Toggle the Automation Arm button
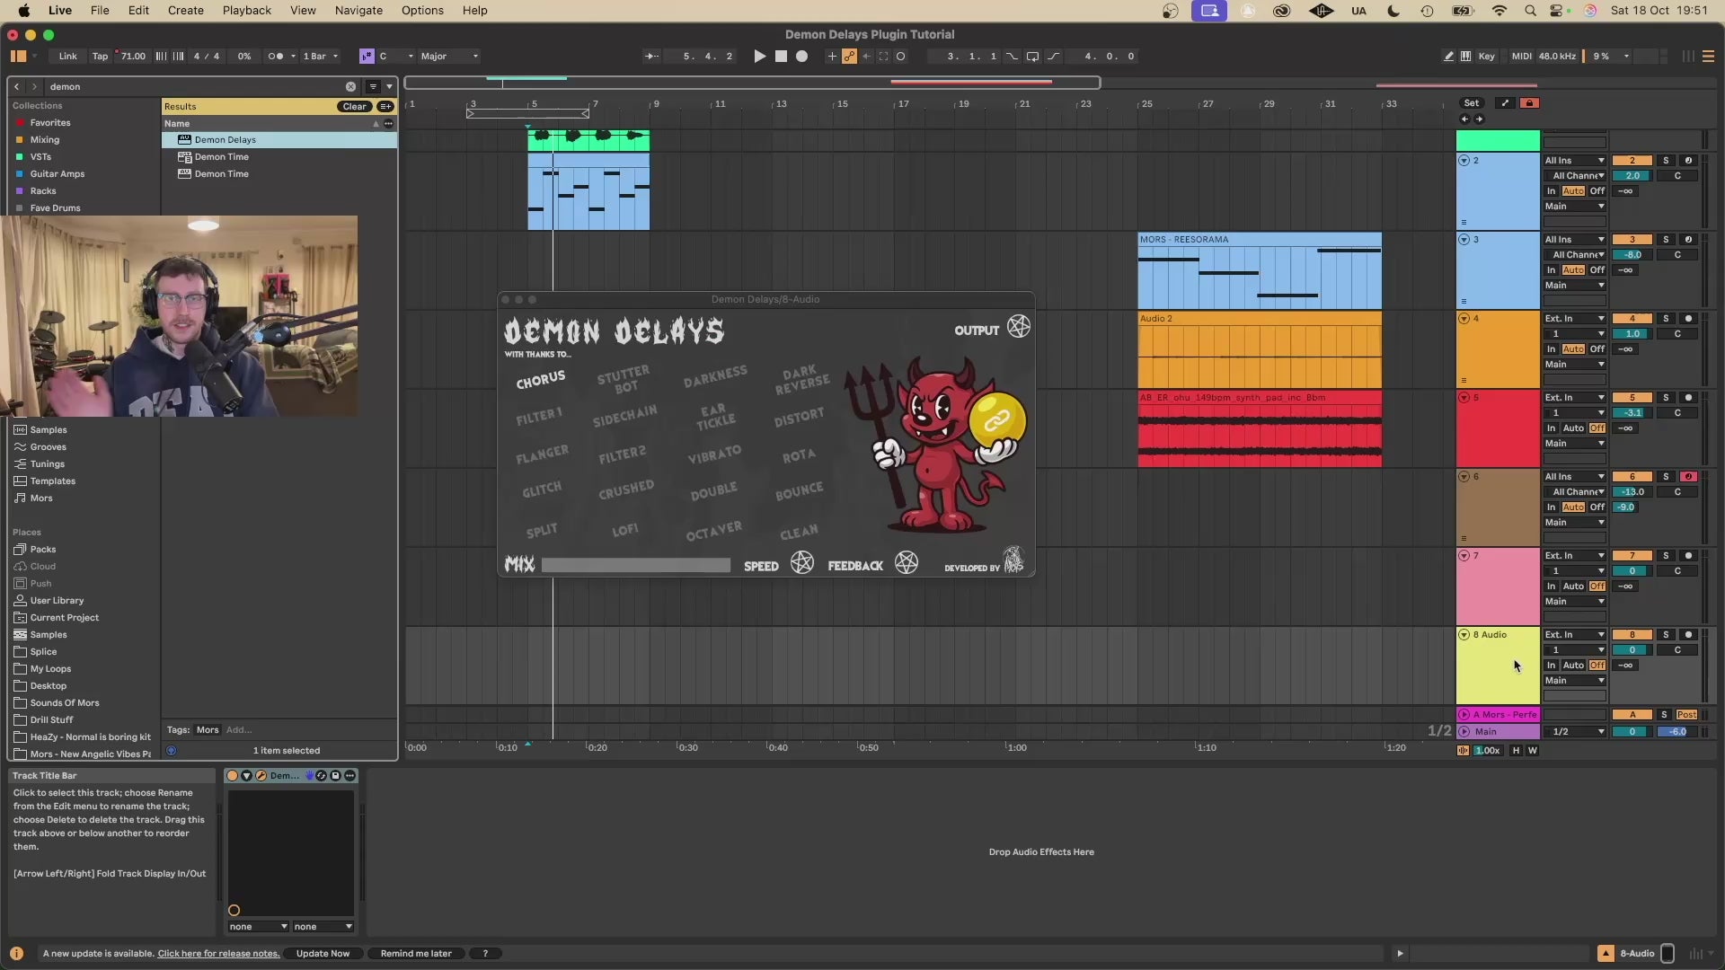 point(849,56)
